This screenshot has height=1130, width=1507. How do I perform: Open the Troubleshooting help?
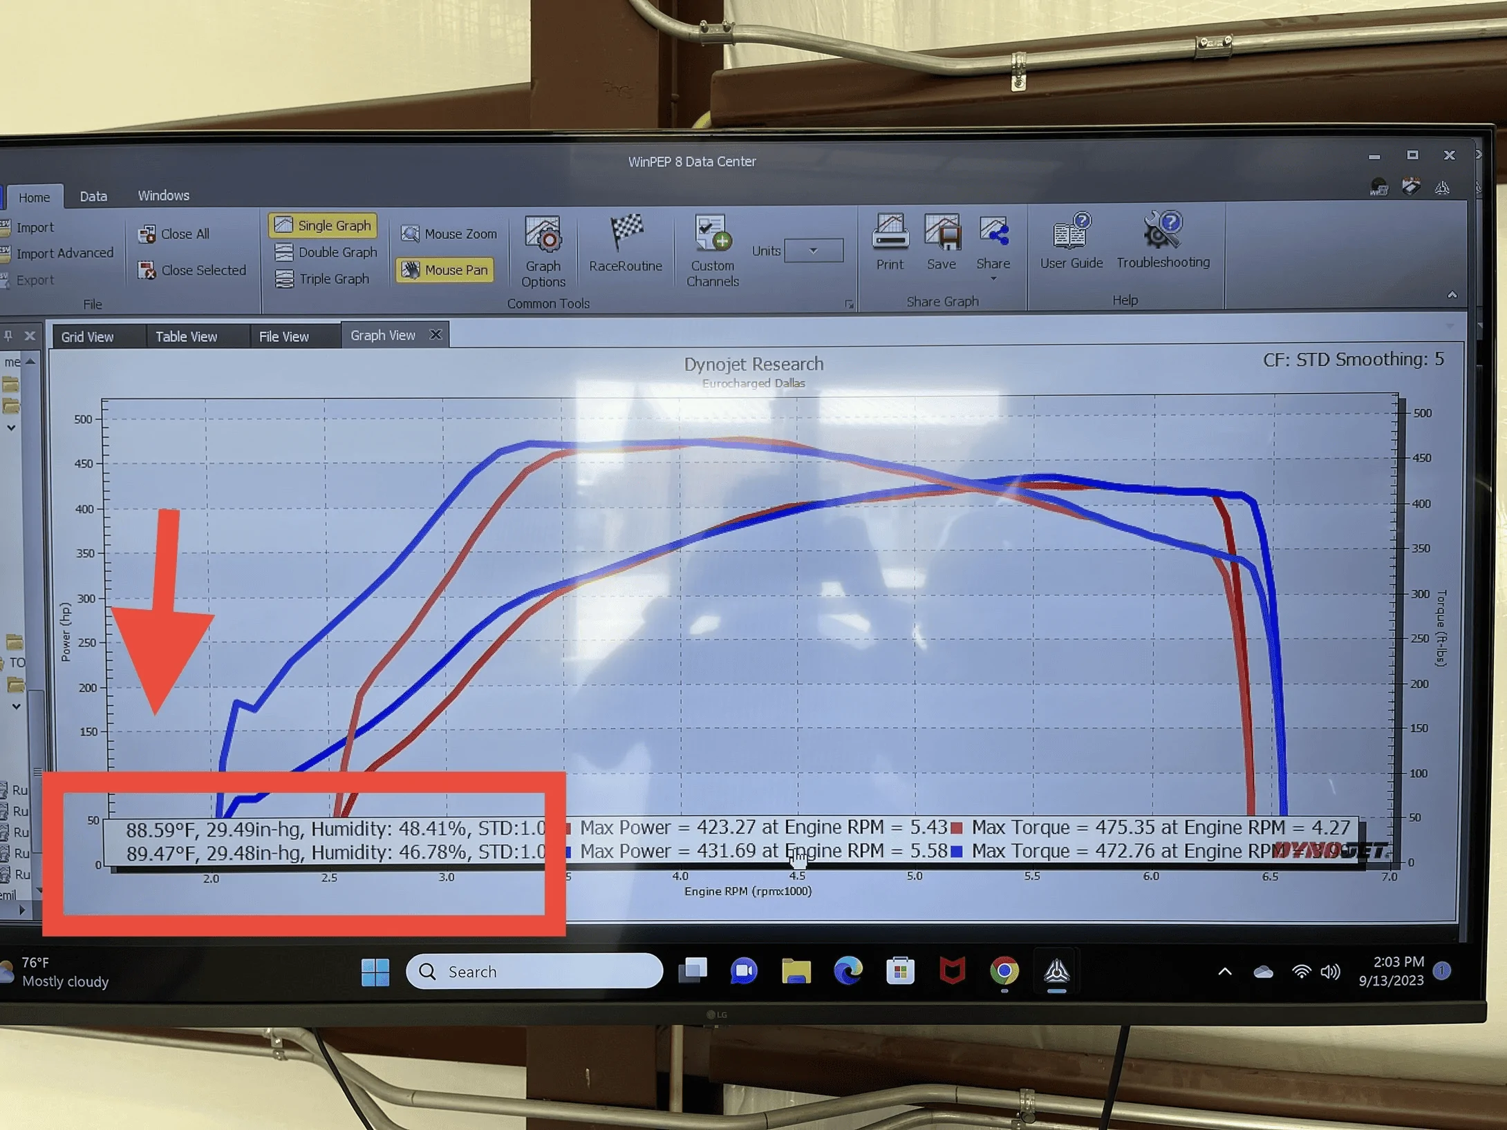(x=1163, y=240)
